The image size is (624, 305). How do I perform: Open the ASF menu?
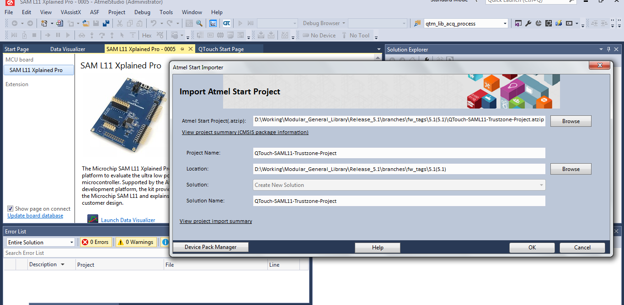point(94,12)
